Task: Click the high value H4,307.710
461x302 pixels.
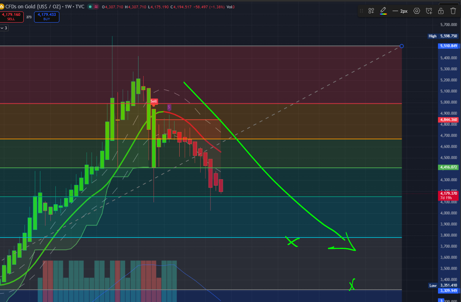Action: 136,7
